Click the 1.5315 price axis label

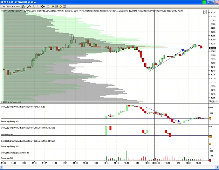[212, 13]
